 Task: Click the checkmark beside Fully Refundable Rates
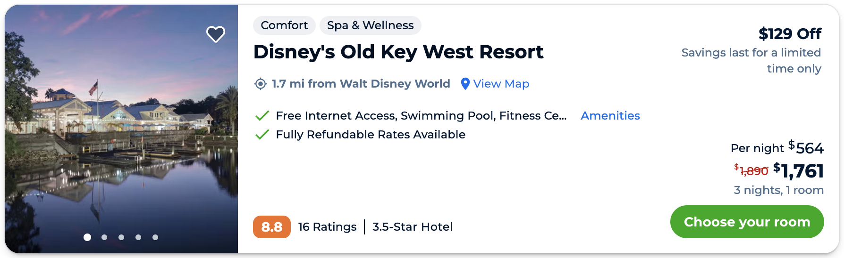tap(262, 135)
